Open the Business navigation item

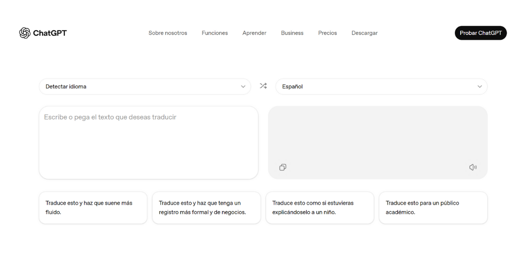tap(292, 33)
